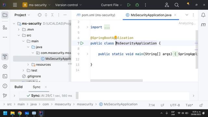This screenshot has height=117, width=208.
Task: Expand the folded import statements
Action: pos(87,27)
